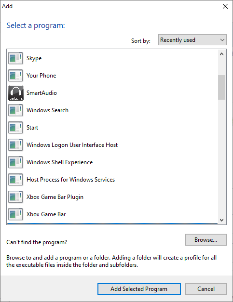Choose the Skype entry in the list
233x302 pixels.
click(x=112, y=58)
